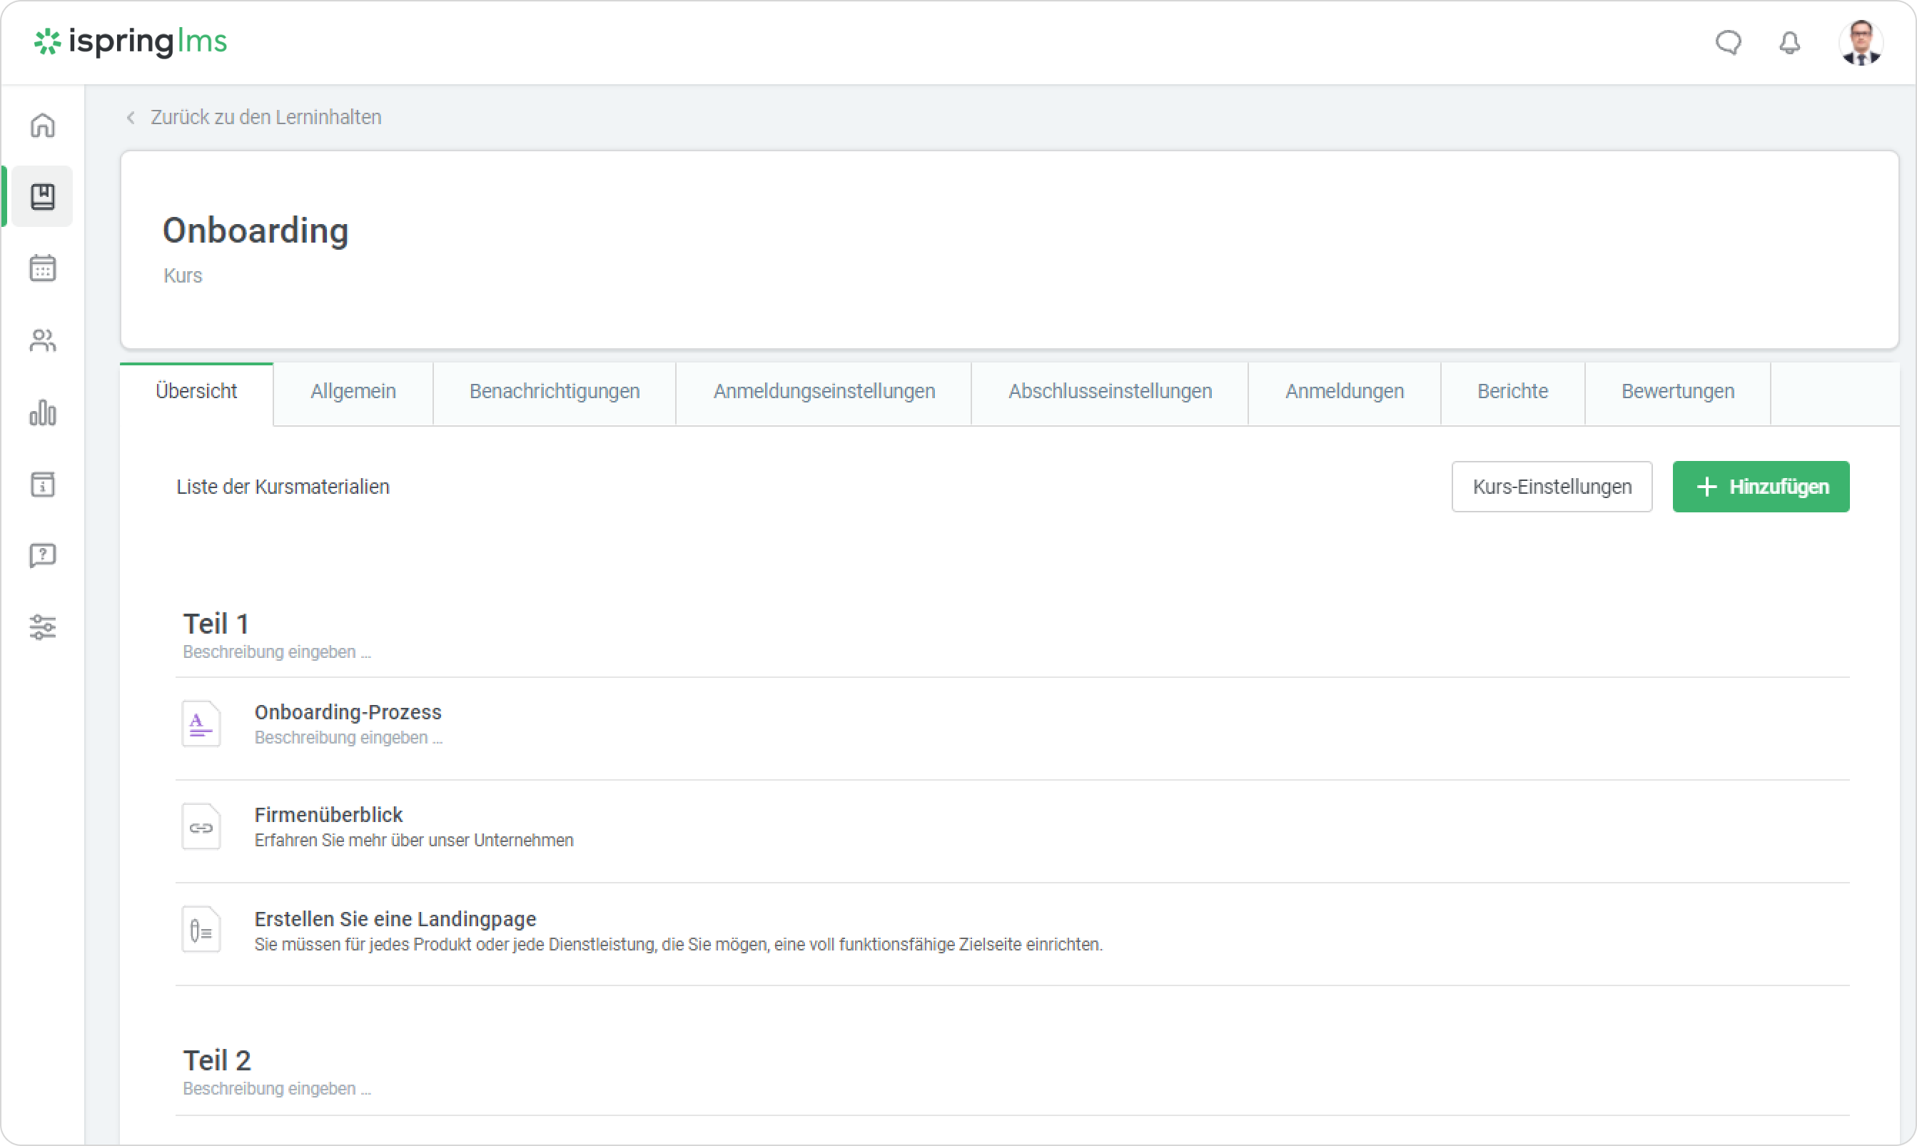
Task: Click the Kurs-Einstellungen button
Action: (x=1551, y=487)
